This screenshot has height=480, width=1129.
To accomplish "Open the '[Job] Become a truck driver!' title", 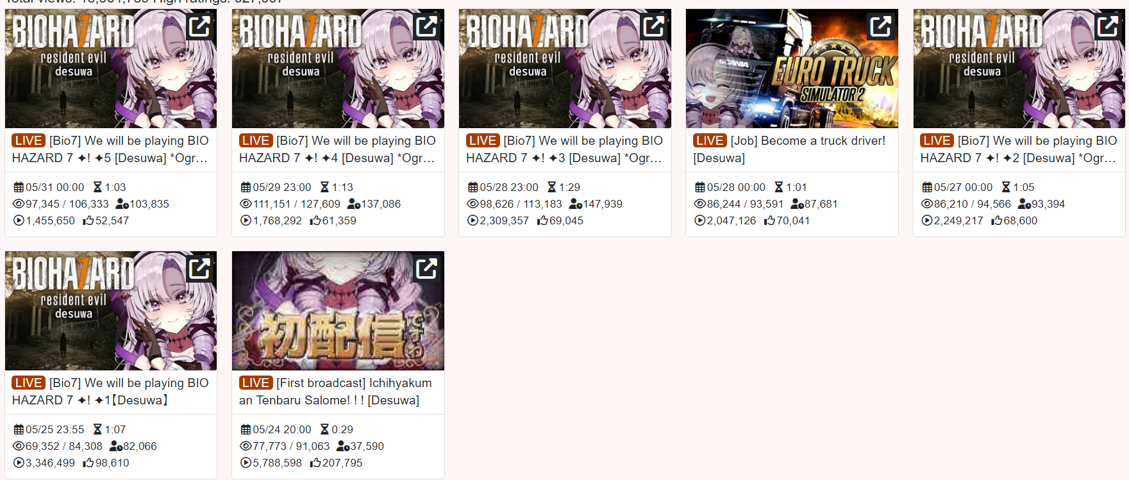I will [790, 149].
